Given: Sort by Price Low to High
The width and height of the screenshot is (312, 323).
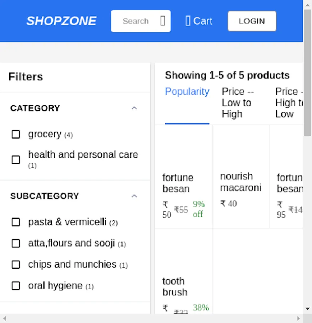Looking at the screenshot, I should pyautogui.click(x=237, y=103).
